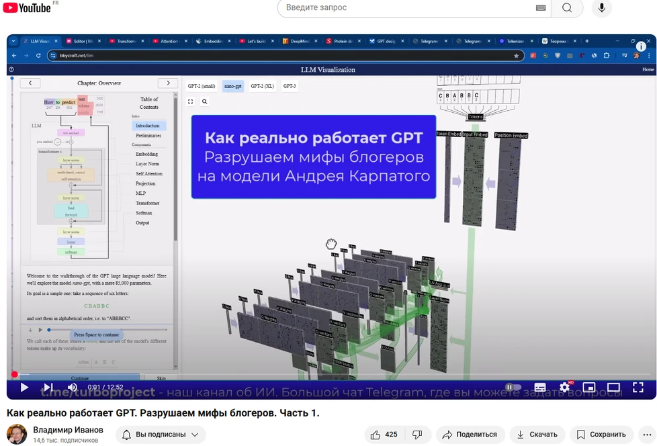Open player settings gear icon

[564, 388]
